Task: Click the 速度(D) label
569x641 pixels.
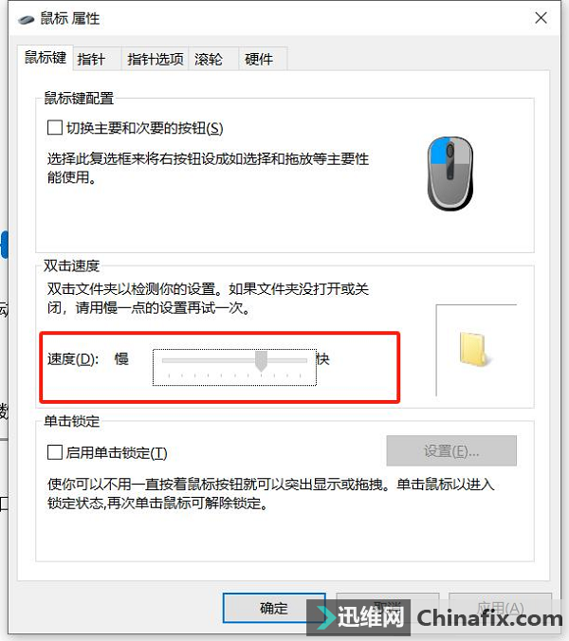Action: [73, 359]
